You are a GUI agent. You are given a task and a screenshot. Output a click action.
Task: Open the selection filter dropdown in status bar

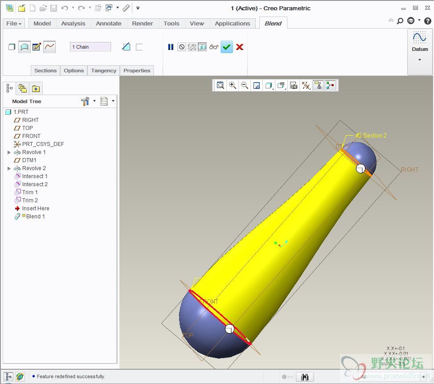pos(423,377)
